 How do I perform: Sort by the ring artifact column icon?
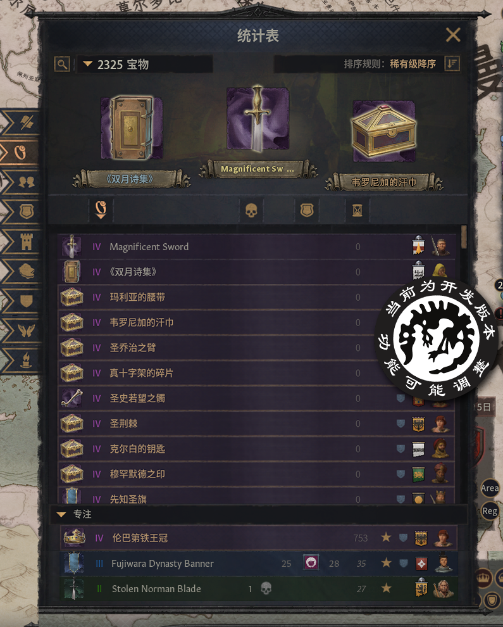(x=101, y=210)
